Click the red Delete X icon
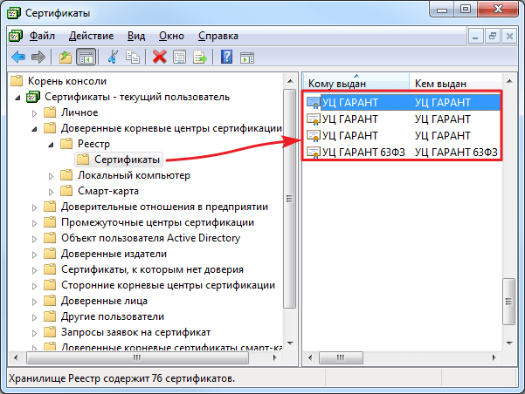This screenshot has height=394, width=525. (159, 57)
